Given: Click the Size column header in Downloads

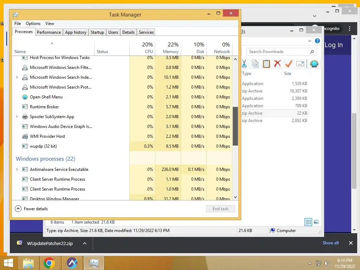Looking at the screenshot, I should pyautogui.click(x=295, y=73).
